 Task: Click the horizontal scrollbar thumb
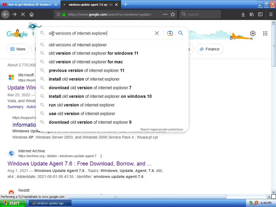click(115, 196)
